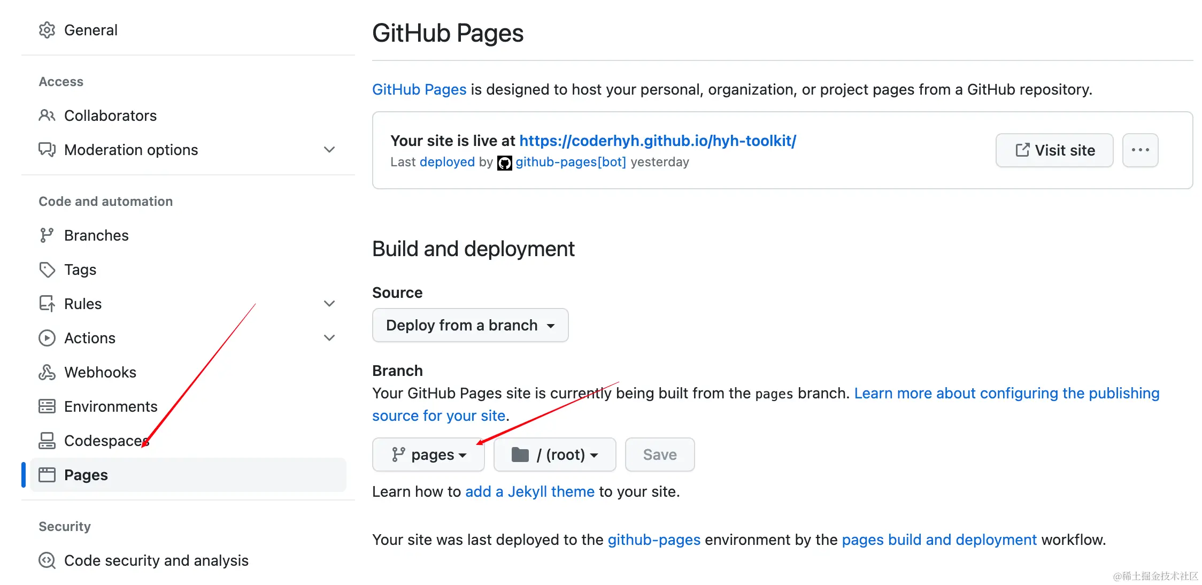Click the Rules icon in sidebar
This screenshot has width=1202, height=585.
coord(47,304)
